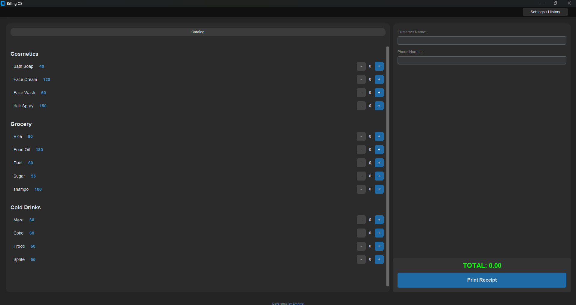
Task: Add one Daal to the bill
Action: (x=379, y=163)
